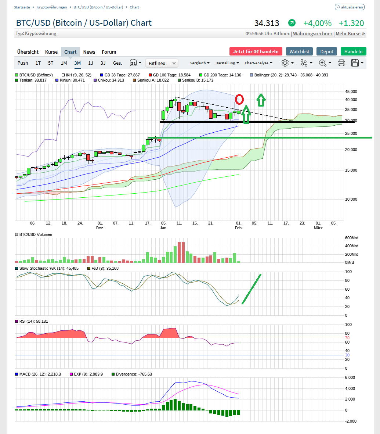Open the Bitfinex exchange dropdown

pyautogui.click(x=162, y=63)
